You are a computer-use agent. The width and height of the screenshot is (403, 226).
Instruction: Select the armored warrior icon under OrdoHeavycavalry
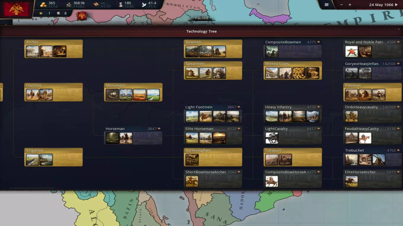tap(351, 116)
